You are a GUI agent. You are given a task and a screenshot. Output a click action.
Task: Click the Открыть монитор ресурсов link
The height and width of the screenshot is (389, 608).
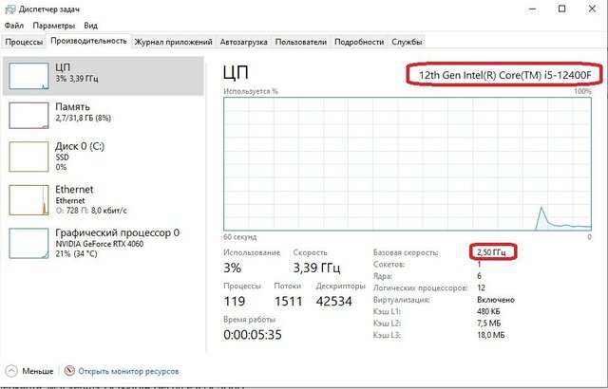tap(127, 371)
